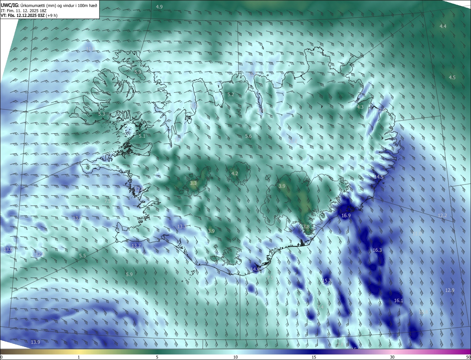Click the 3.3 value label
471x360 pixels.
coord(194,183)
